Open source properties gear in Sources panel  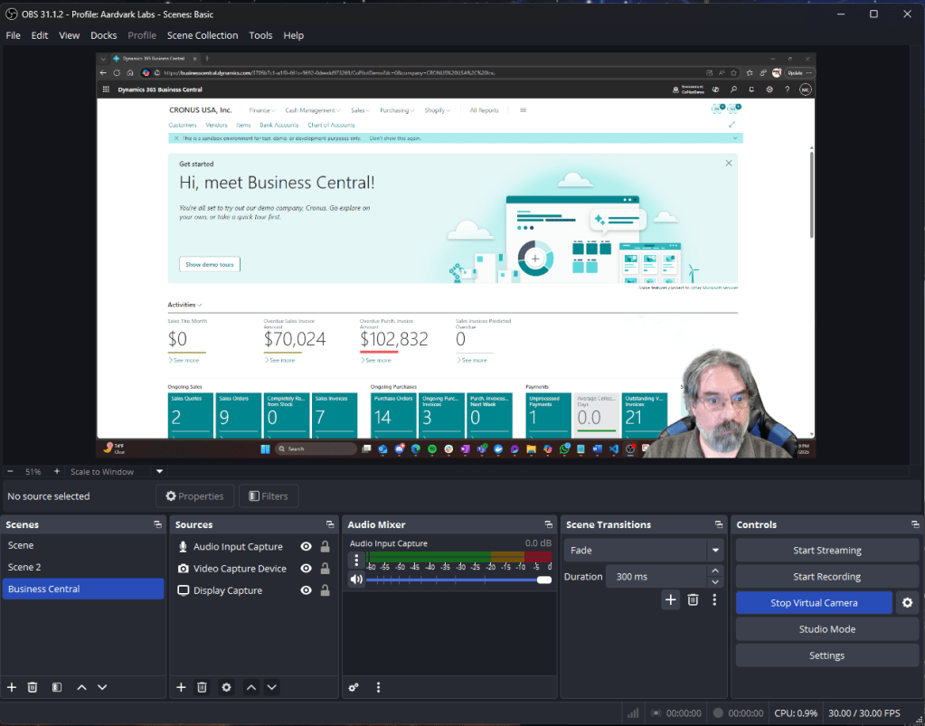[x=226, y=687]
